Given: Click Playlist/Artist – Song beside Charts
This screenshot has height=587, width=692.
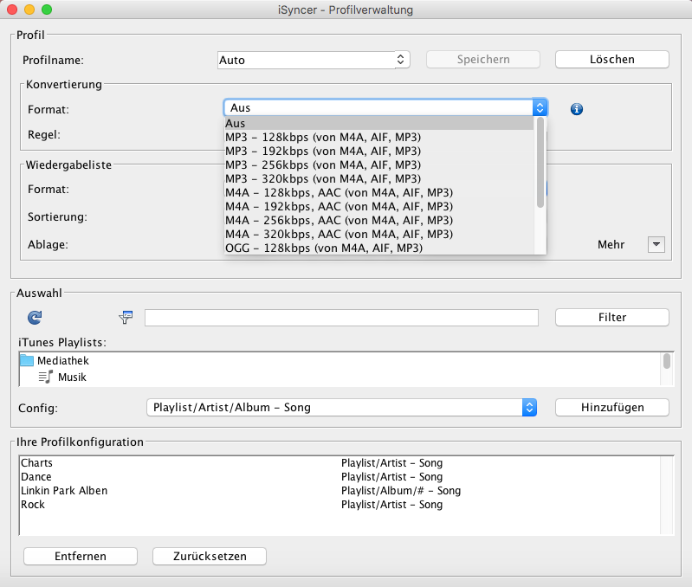Looking at the screenshot, I should tap(391, 463).
